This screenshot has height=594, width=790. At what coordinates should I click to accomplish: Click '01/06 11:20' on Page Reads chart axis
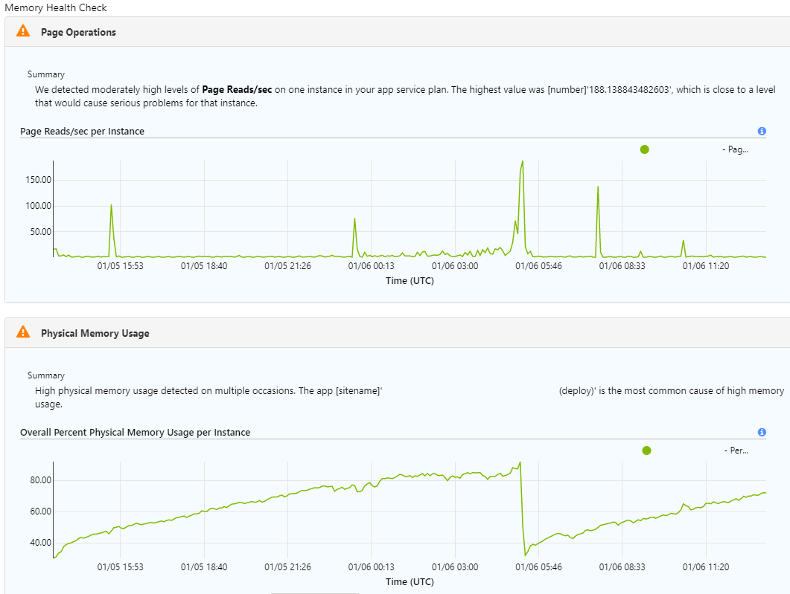click(x=706, y=266)
